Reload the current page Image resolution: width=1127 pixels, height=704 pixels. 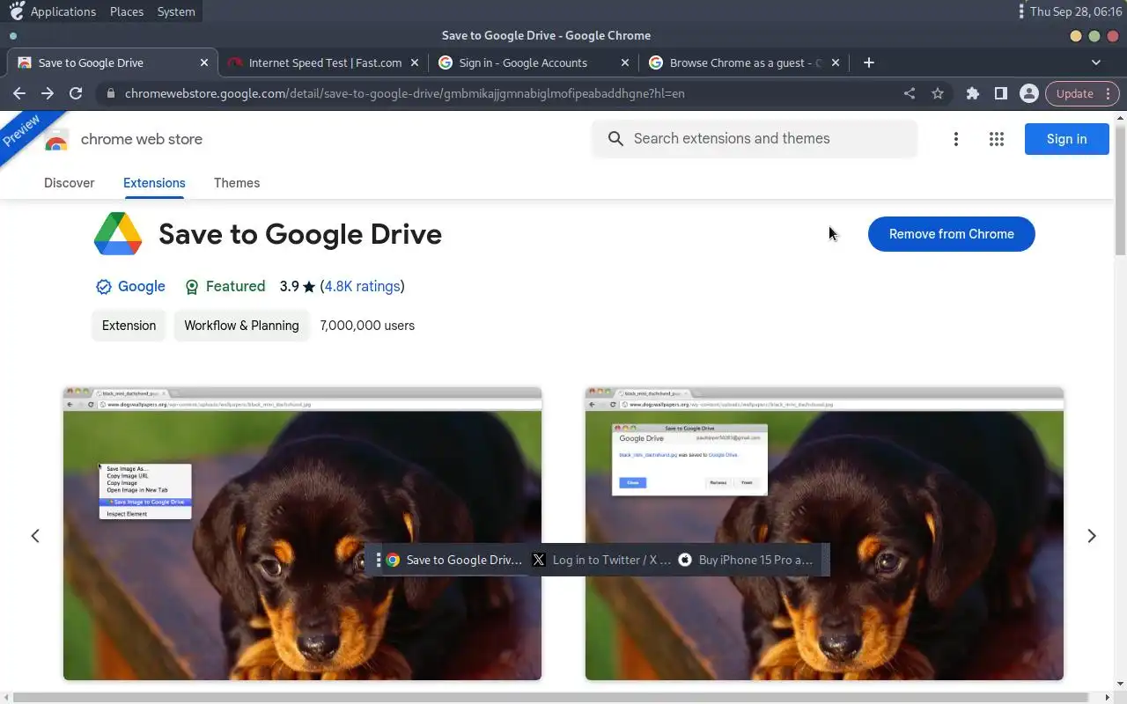pos(76,93)
